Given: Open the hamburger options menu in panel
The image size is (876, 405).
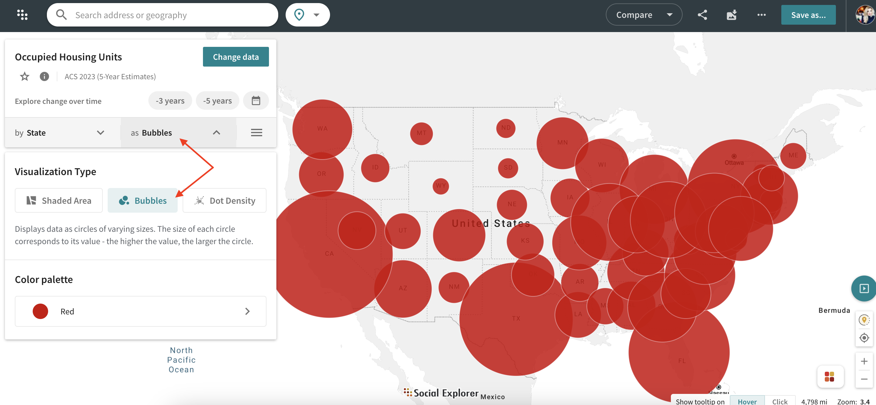Looking at the screenshot, I should [x=256, y=133].
